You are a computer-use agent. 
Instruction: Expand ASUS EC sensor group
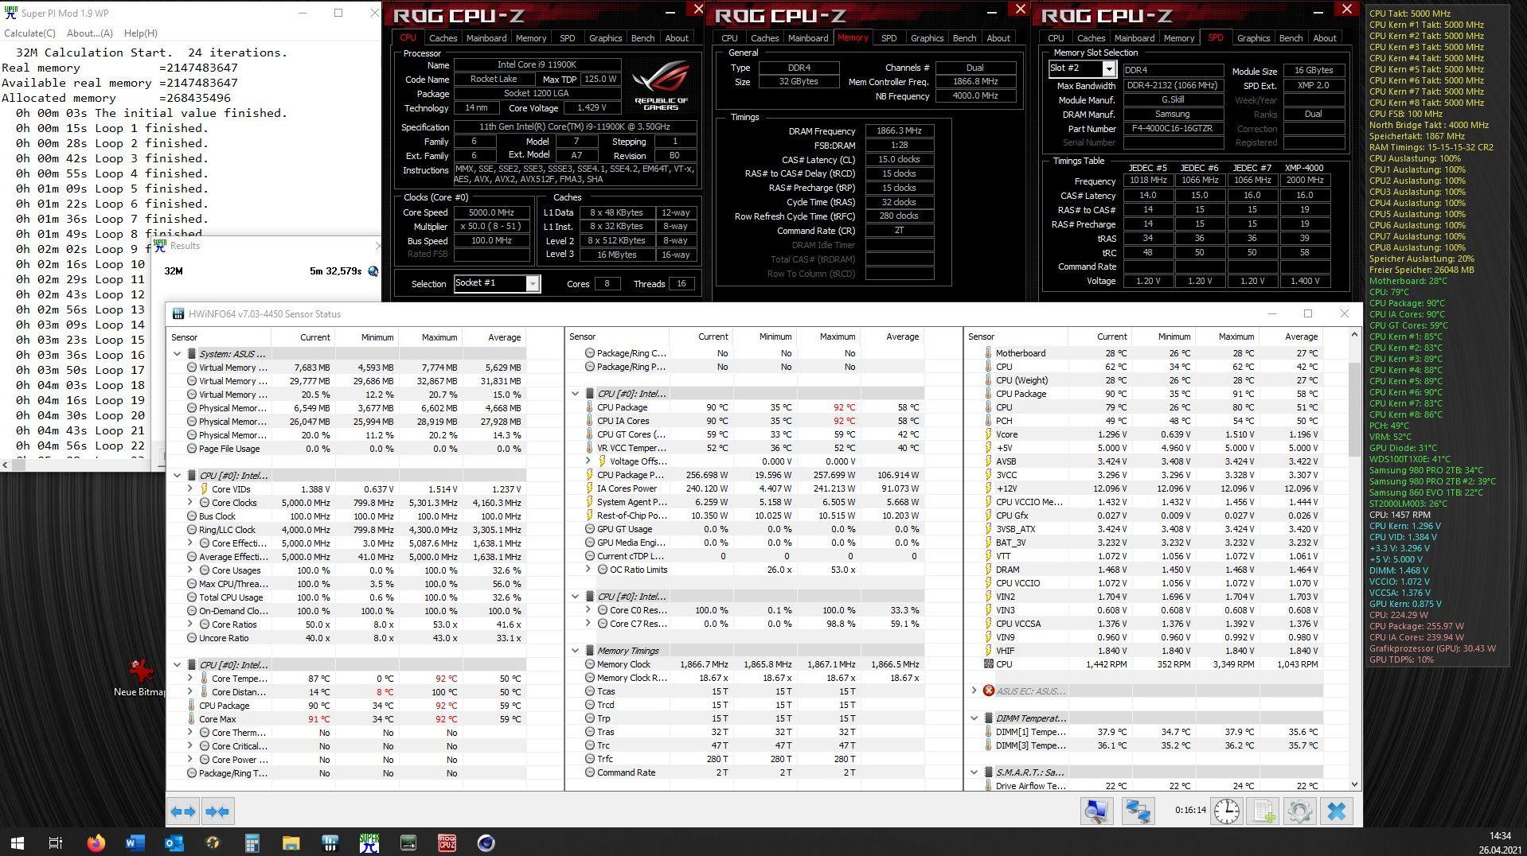click(974, 691)
